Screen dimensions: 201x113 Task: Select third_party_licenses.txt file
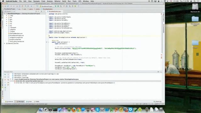click(17, 41)
